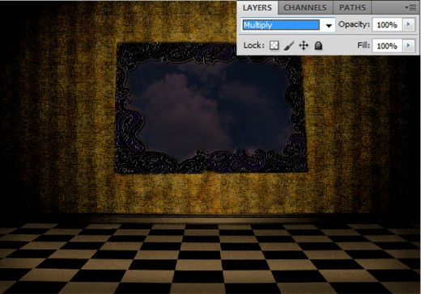The image size is (421, 294).
Task: Click the blend mode dropdown arrow
Action: point(329,26)
